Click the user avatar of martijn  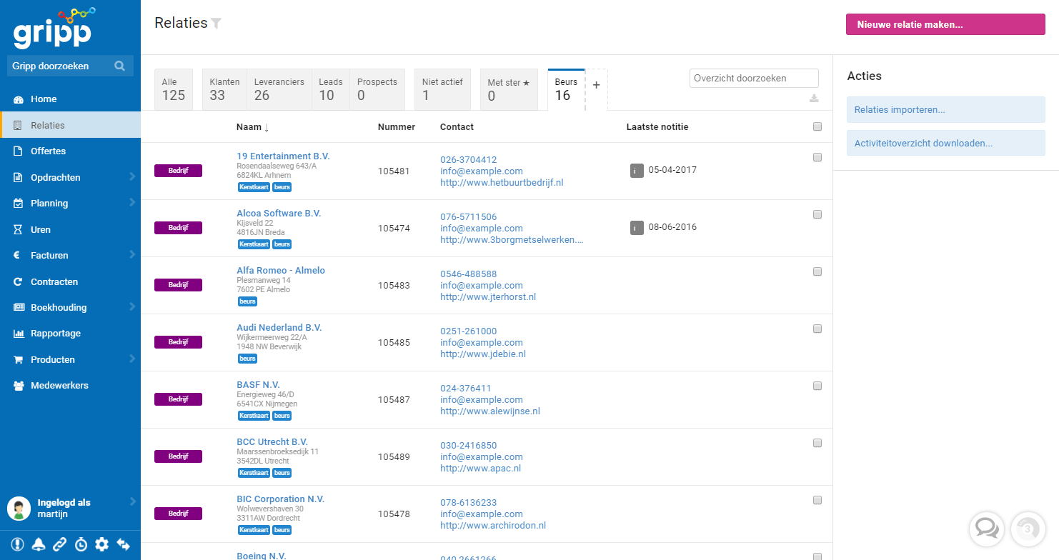pyautogui.click(x=19, y=509)
